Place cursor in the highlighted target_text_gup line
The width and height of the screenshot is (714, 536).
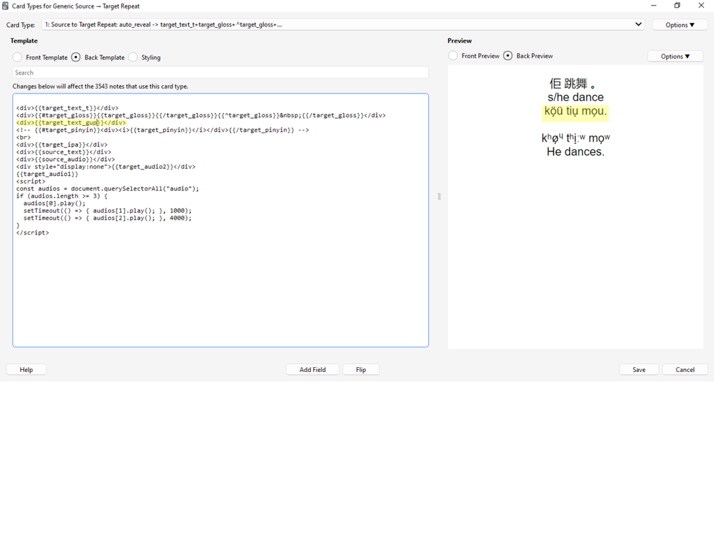coord(71,123)
